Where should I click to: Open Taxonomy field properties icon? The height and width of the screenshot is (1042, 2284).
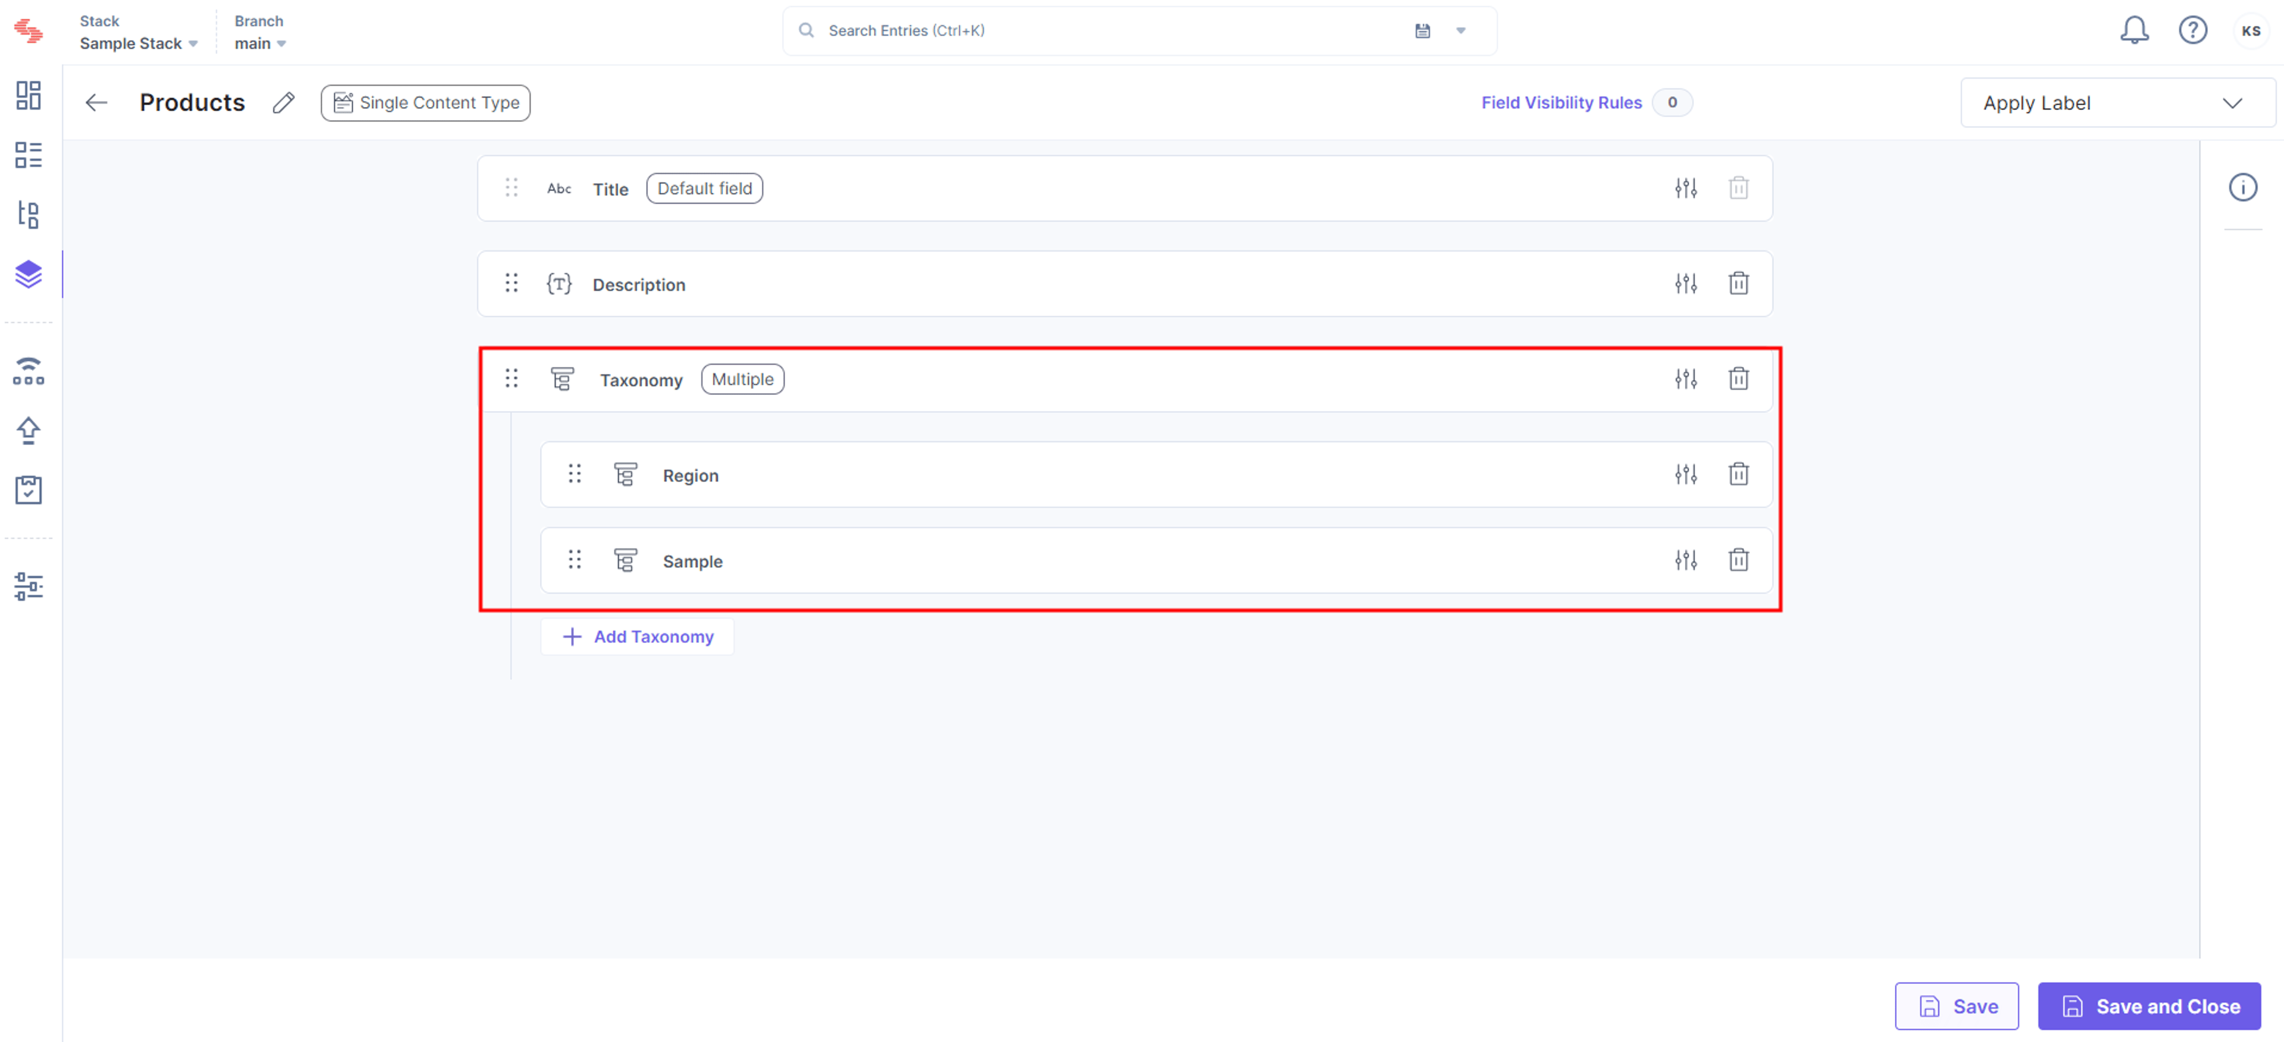coord(1686,379)
